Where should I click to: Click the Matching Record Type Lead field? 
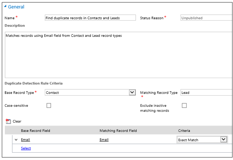(206, 92)
